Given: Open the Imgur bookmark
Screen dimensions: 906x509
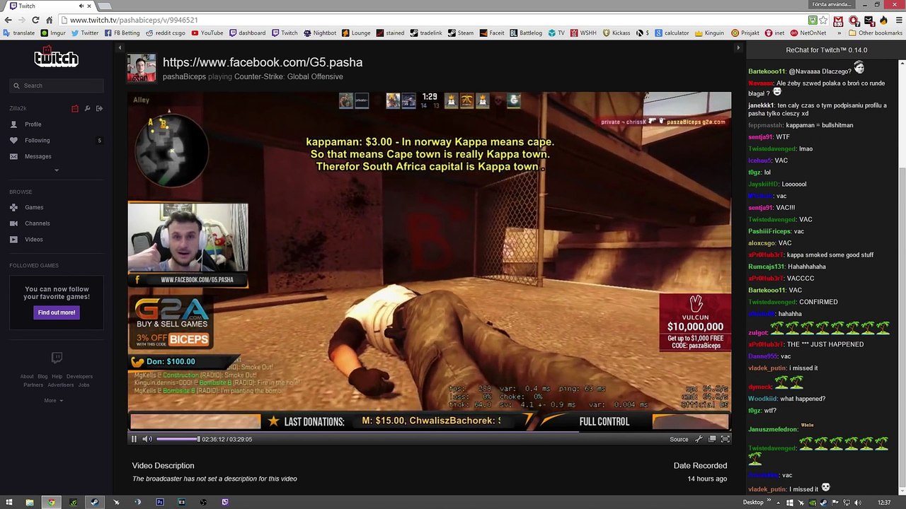Looking at the screenshot, I should pos(53,33).
